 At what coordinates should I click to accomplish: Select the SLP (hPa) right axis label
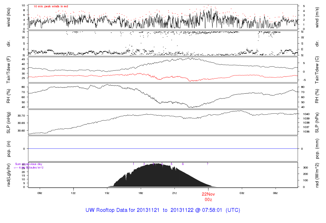click(x=317, y=123)
